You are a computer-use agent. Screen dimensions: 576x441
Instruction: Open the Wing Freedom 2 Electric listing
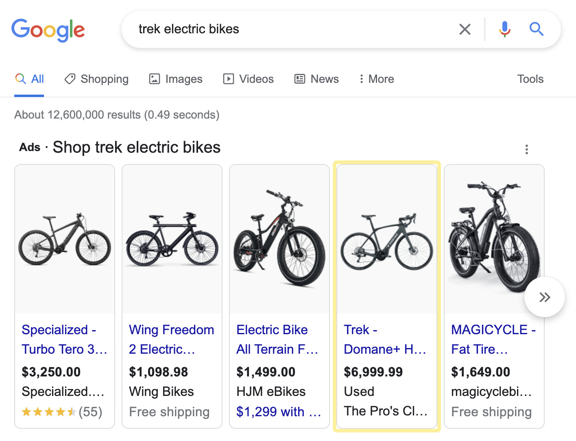[172, 339]
